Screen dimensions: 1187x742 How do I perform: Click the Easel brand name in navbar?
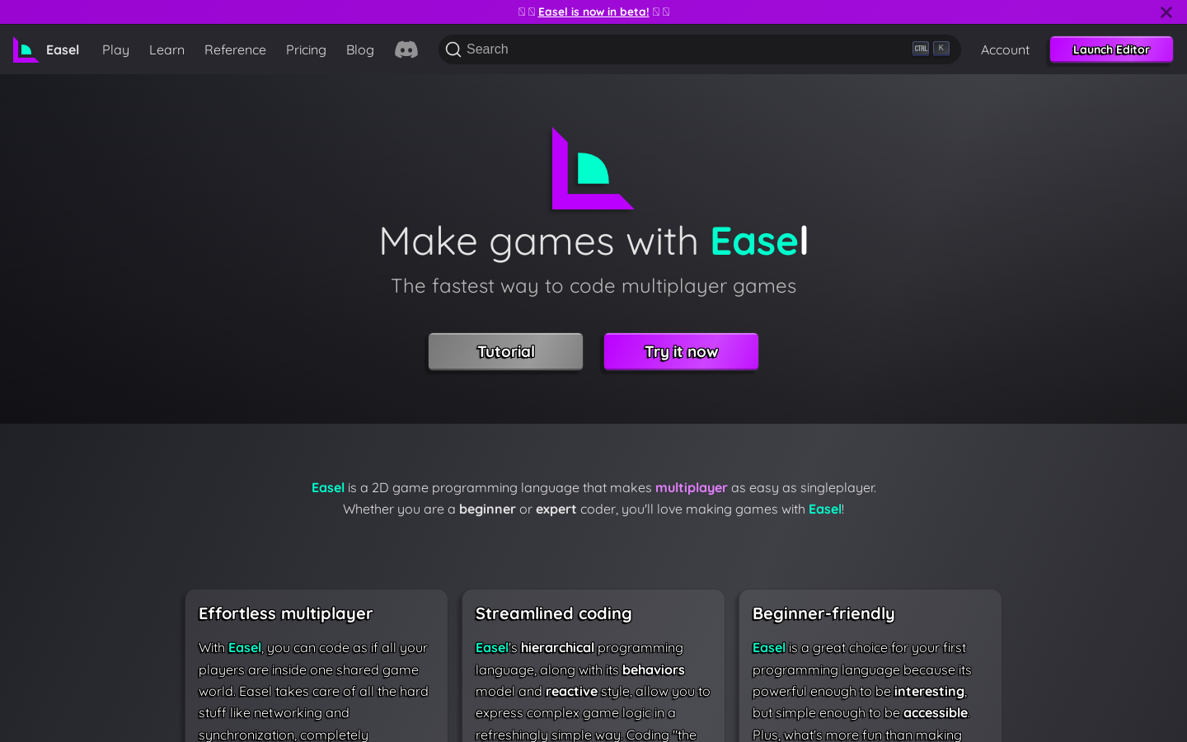pos(63,49)
